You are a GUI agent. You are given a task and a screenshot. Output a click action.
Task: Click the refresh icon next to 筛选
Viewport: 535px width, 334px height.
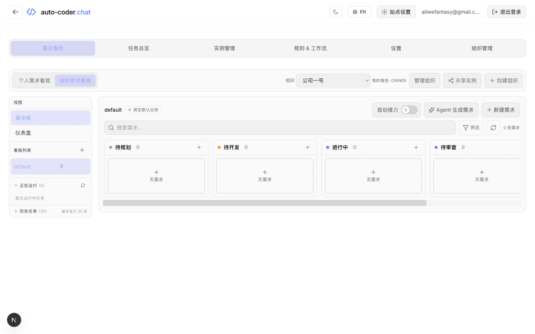pyautogui.click(x=493, y=127)
